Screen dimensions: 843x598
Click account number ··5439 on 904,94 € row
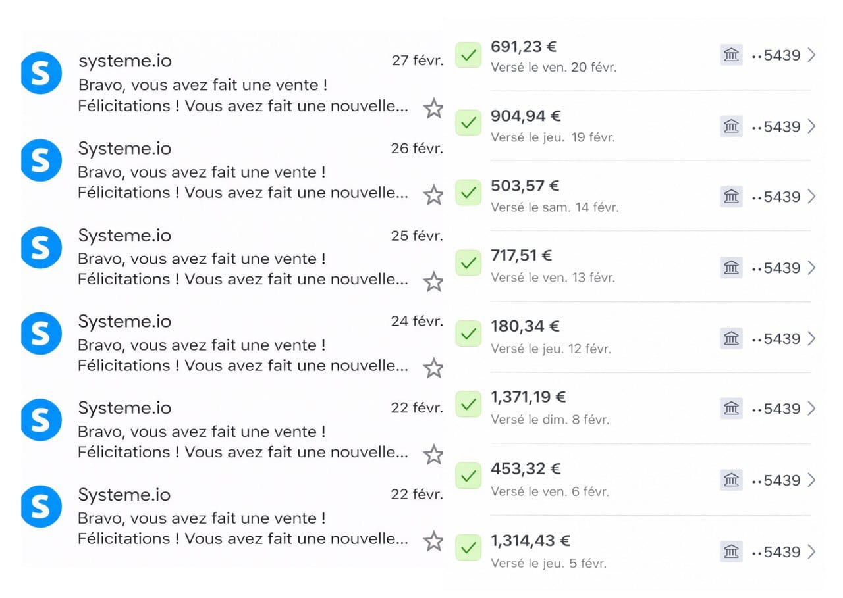point(776,126)
